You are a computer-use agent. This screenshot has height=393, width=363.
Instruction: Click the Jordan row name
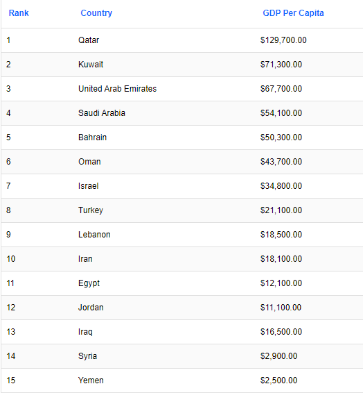click(x=91, y=308)
